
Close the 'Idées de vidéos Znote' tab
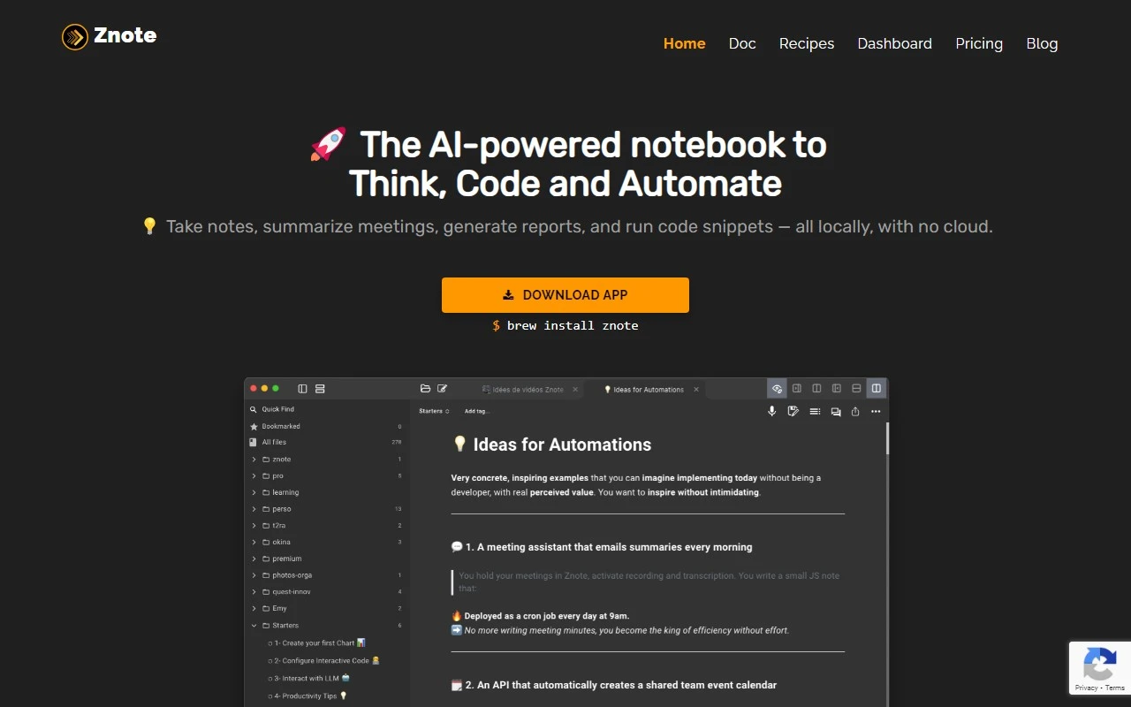pyautogui.click(x=575, y=389)
